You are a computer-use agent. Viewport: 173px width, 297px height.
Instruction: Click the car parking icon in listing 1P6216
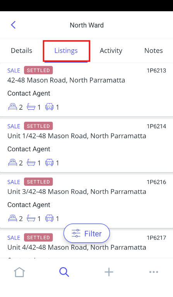[50, 218]
